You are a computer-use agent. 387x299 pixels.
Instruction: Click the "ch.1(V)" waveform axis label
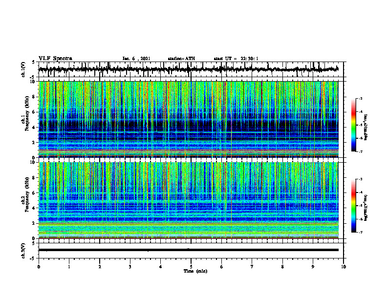pyautogui.click(x=23, y=69)
